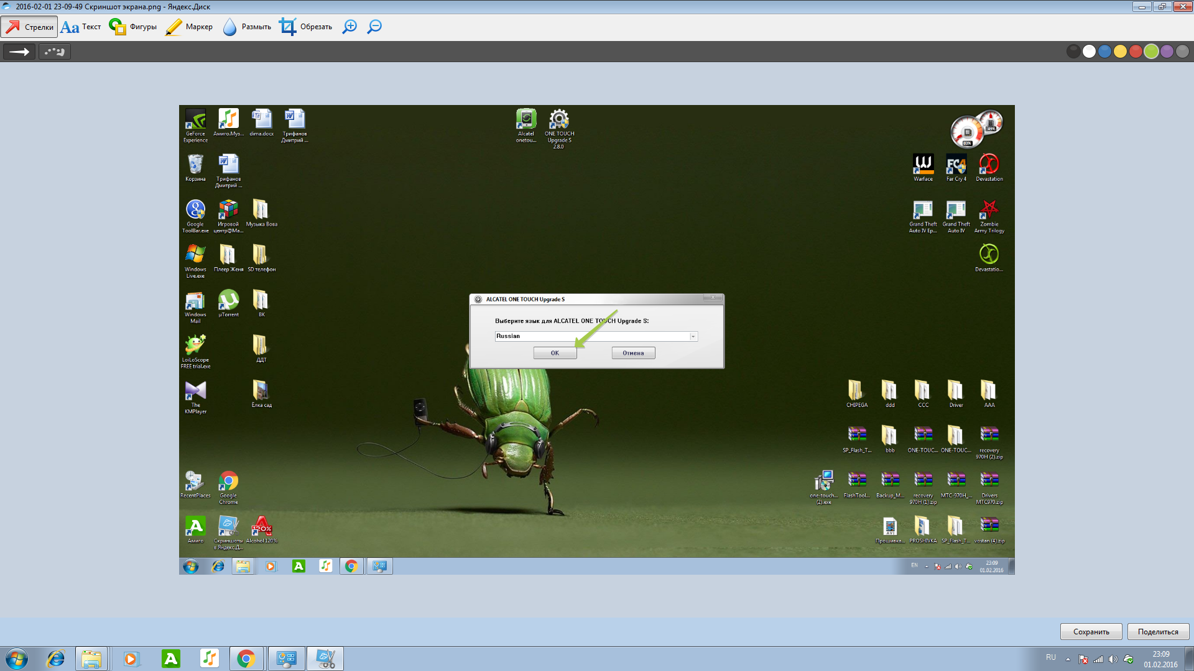Switch to the straight arrow style
Viewport: 1194px width, 671px height.
pyautogui.click(x=19, y=52)
